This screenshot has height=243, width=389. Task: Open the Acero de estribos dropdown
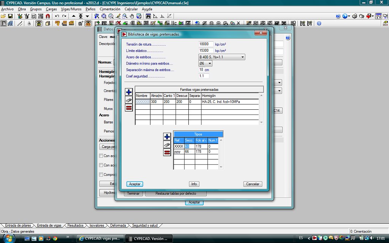point(242,57)
